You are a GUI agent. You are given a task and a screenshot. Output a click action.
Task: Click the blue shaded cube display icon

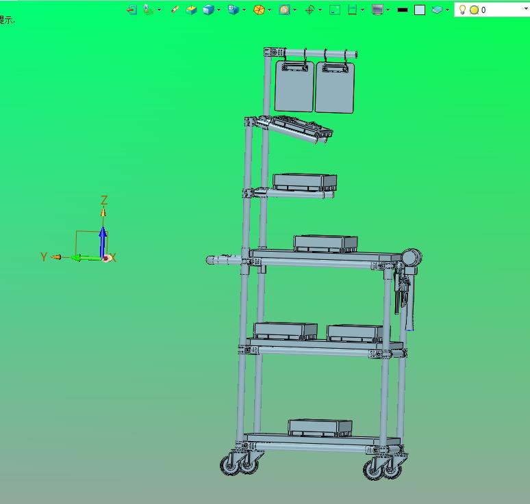(x=209, y=10)
